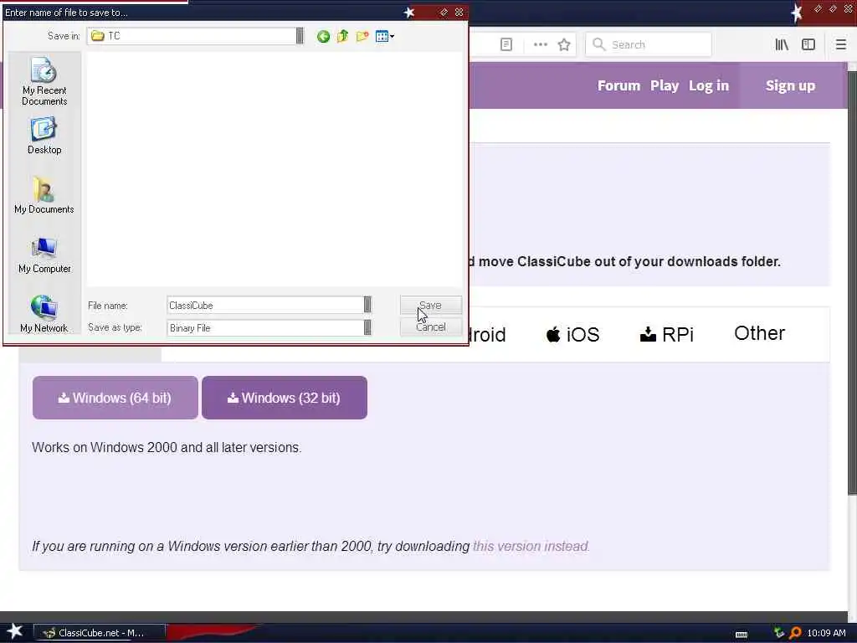Click the star icon in browser title bar

pos(797,13)
